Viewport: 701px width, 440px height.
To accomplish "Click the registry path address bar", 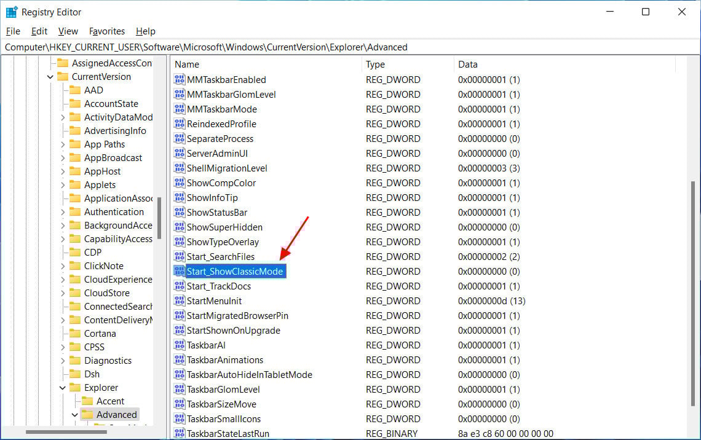I will point(350,47).
